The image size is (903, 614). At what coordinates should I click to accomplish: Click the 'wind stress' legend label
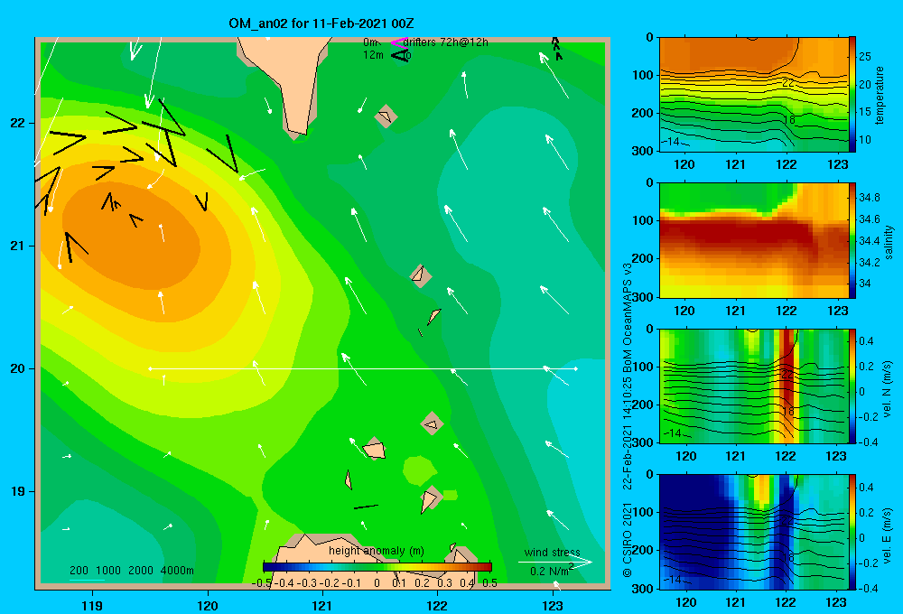point(552,552)
